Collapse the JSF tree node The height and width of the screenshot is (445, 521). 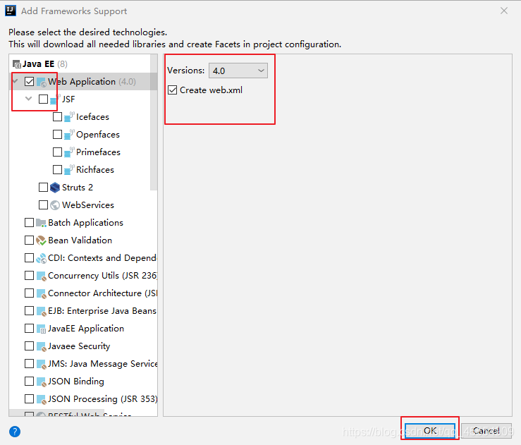click(29, 99)
